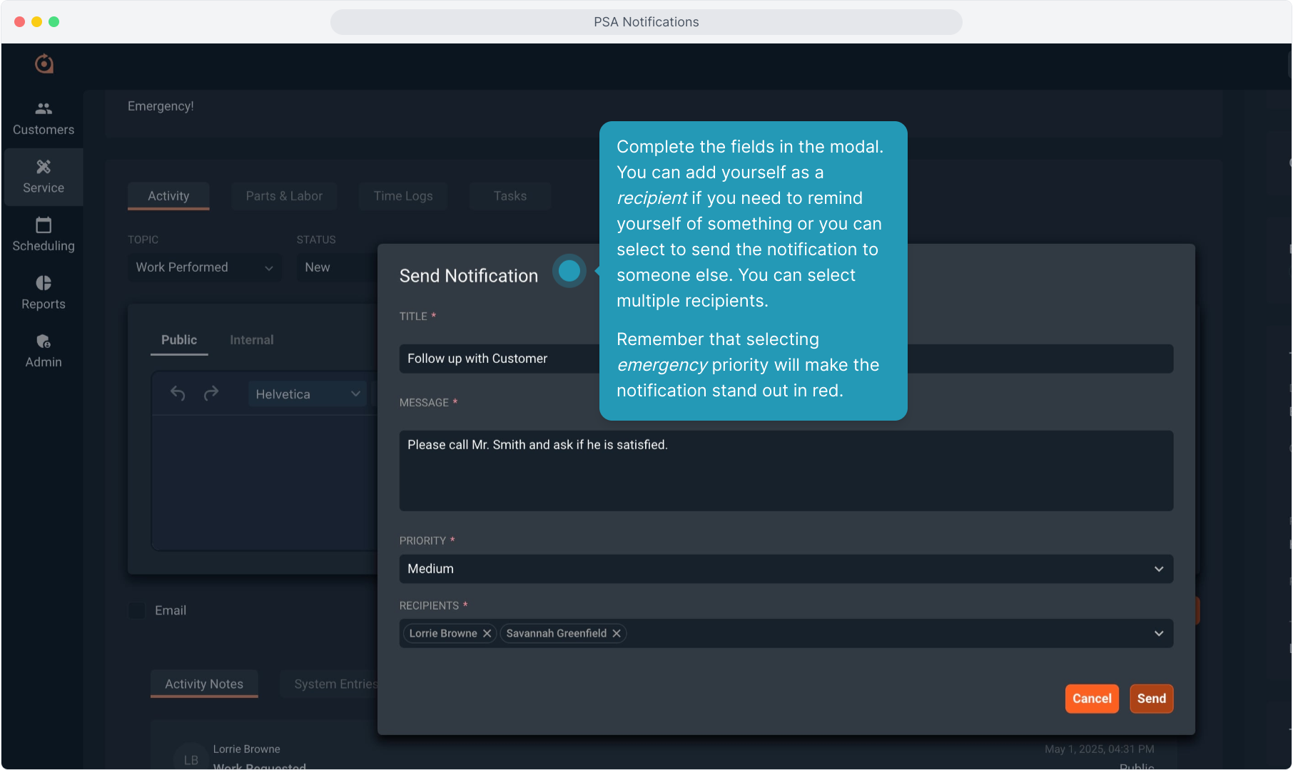This screenshot has width=1293, height=770.
Task: Click the undo arrow in editor
Action: 178,394
